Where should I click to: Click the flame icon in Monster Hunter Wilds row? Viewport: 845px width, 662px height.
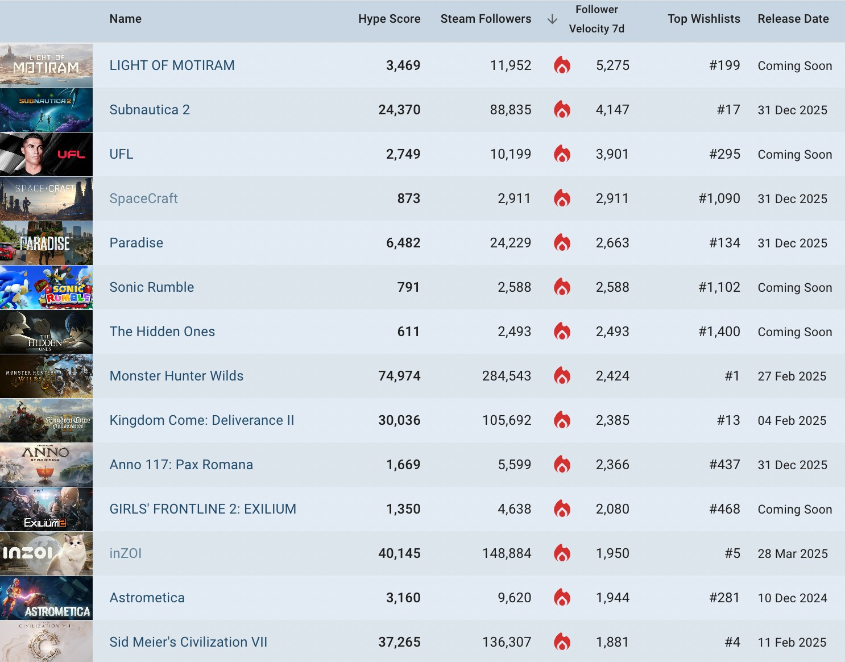tap(562, 376)
